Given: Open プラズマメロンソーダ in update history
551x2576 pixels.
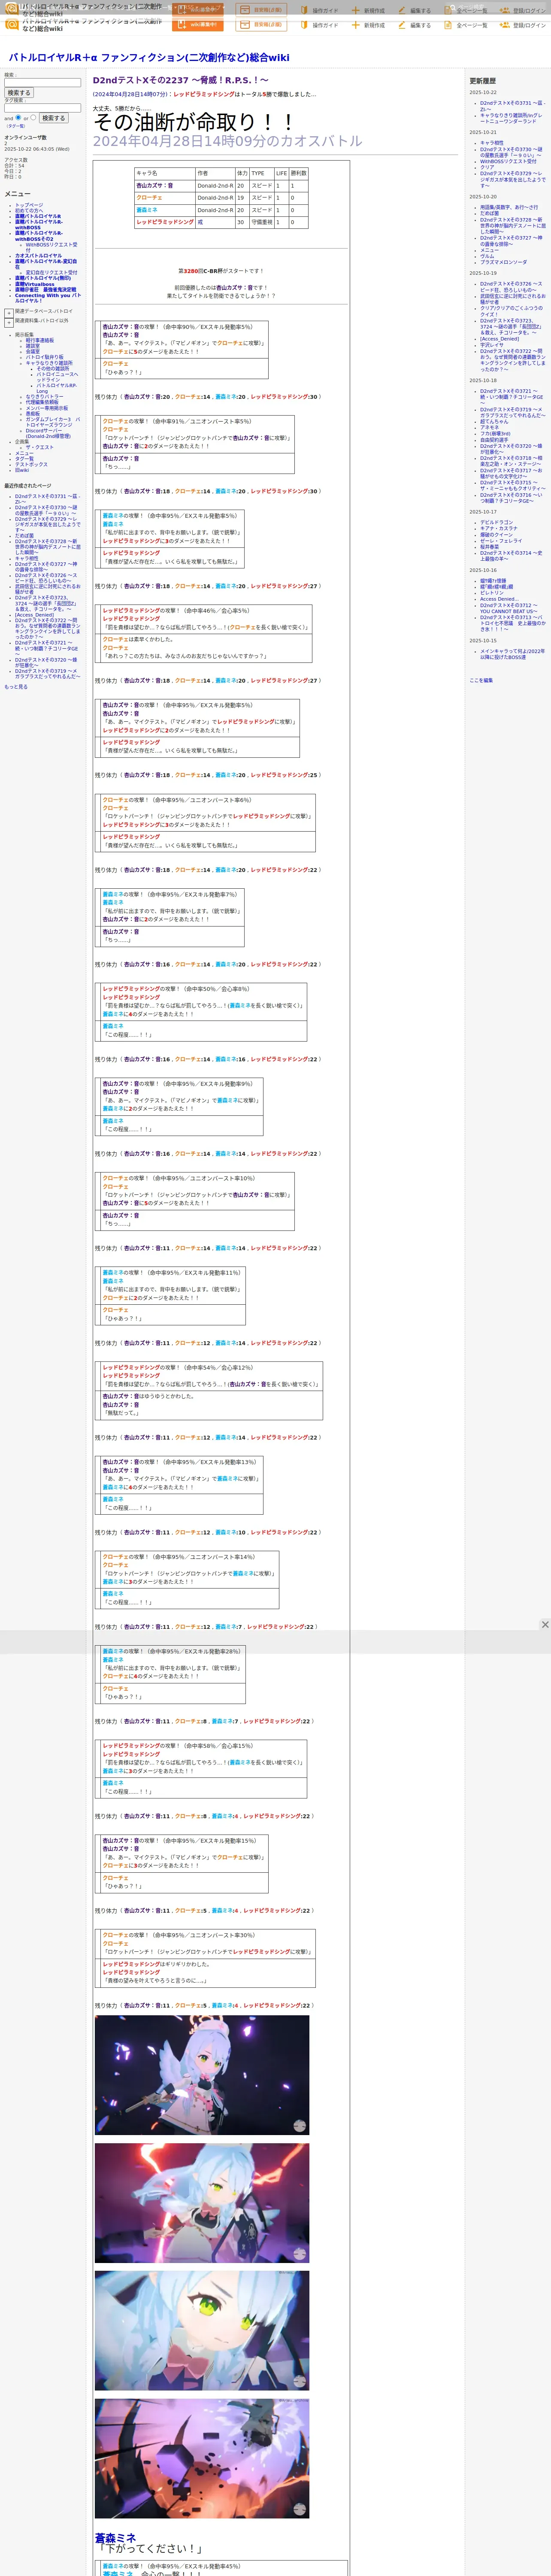Looking at the screenshot, I should [x=503, y=262].
